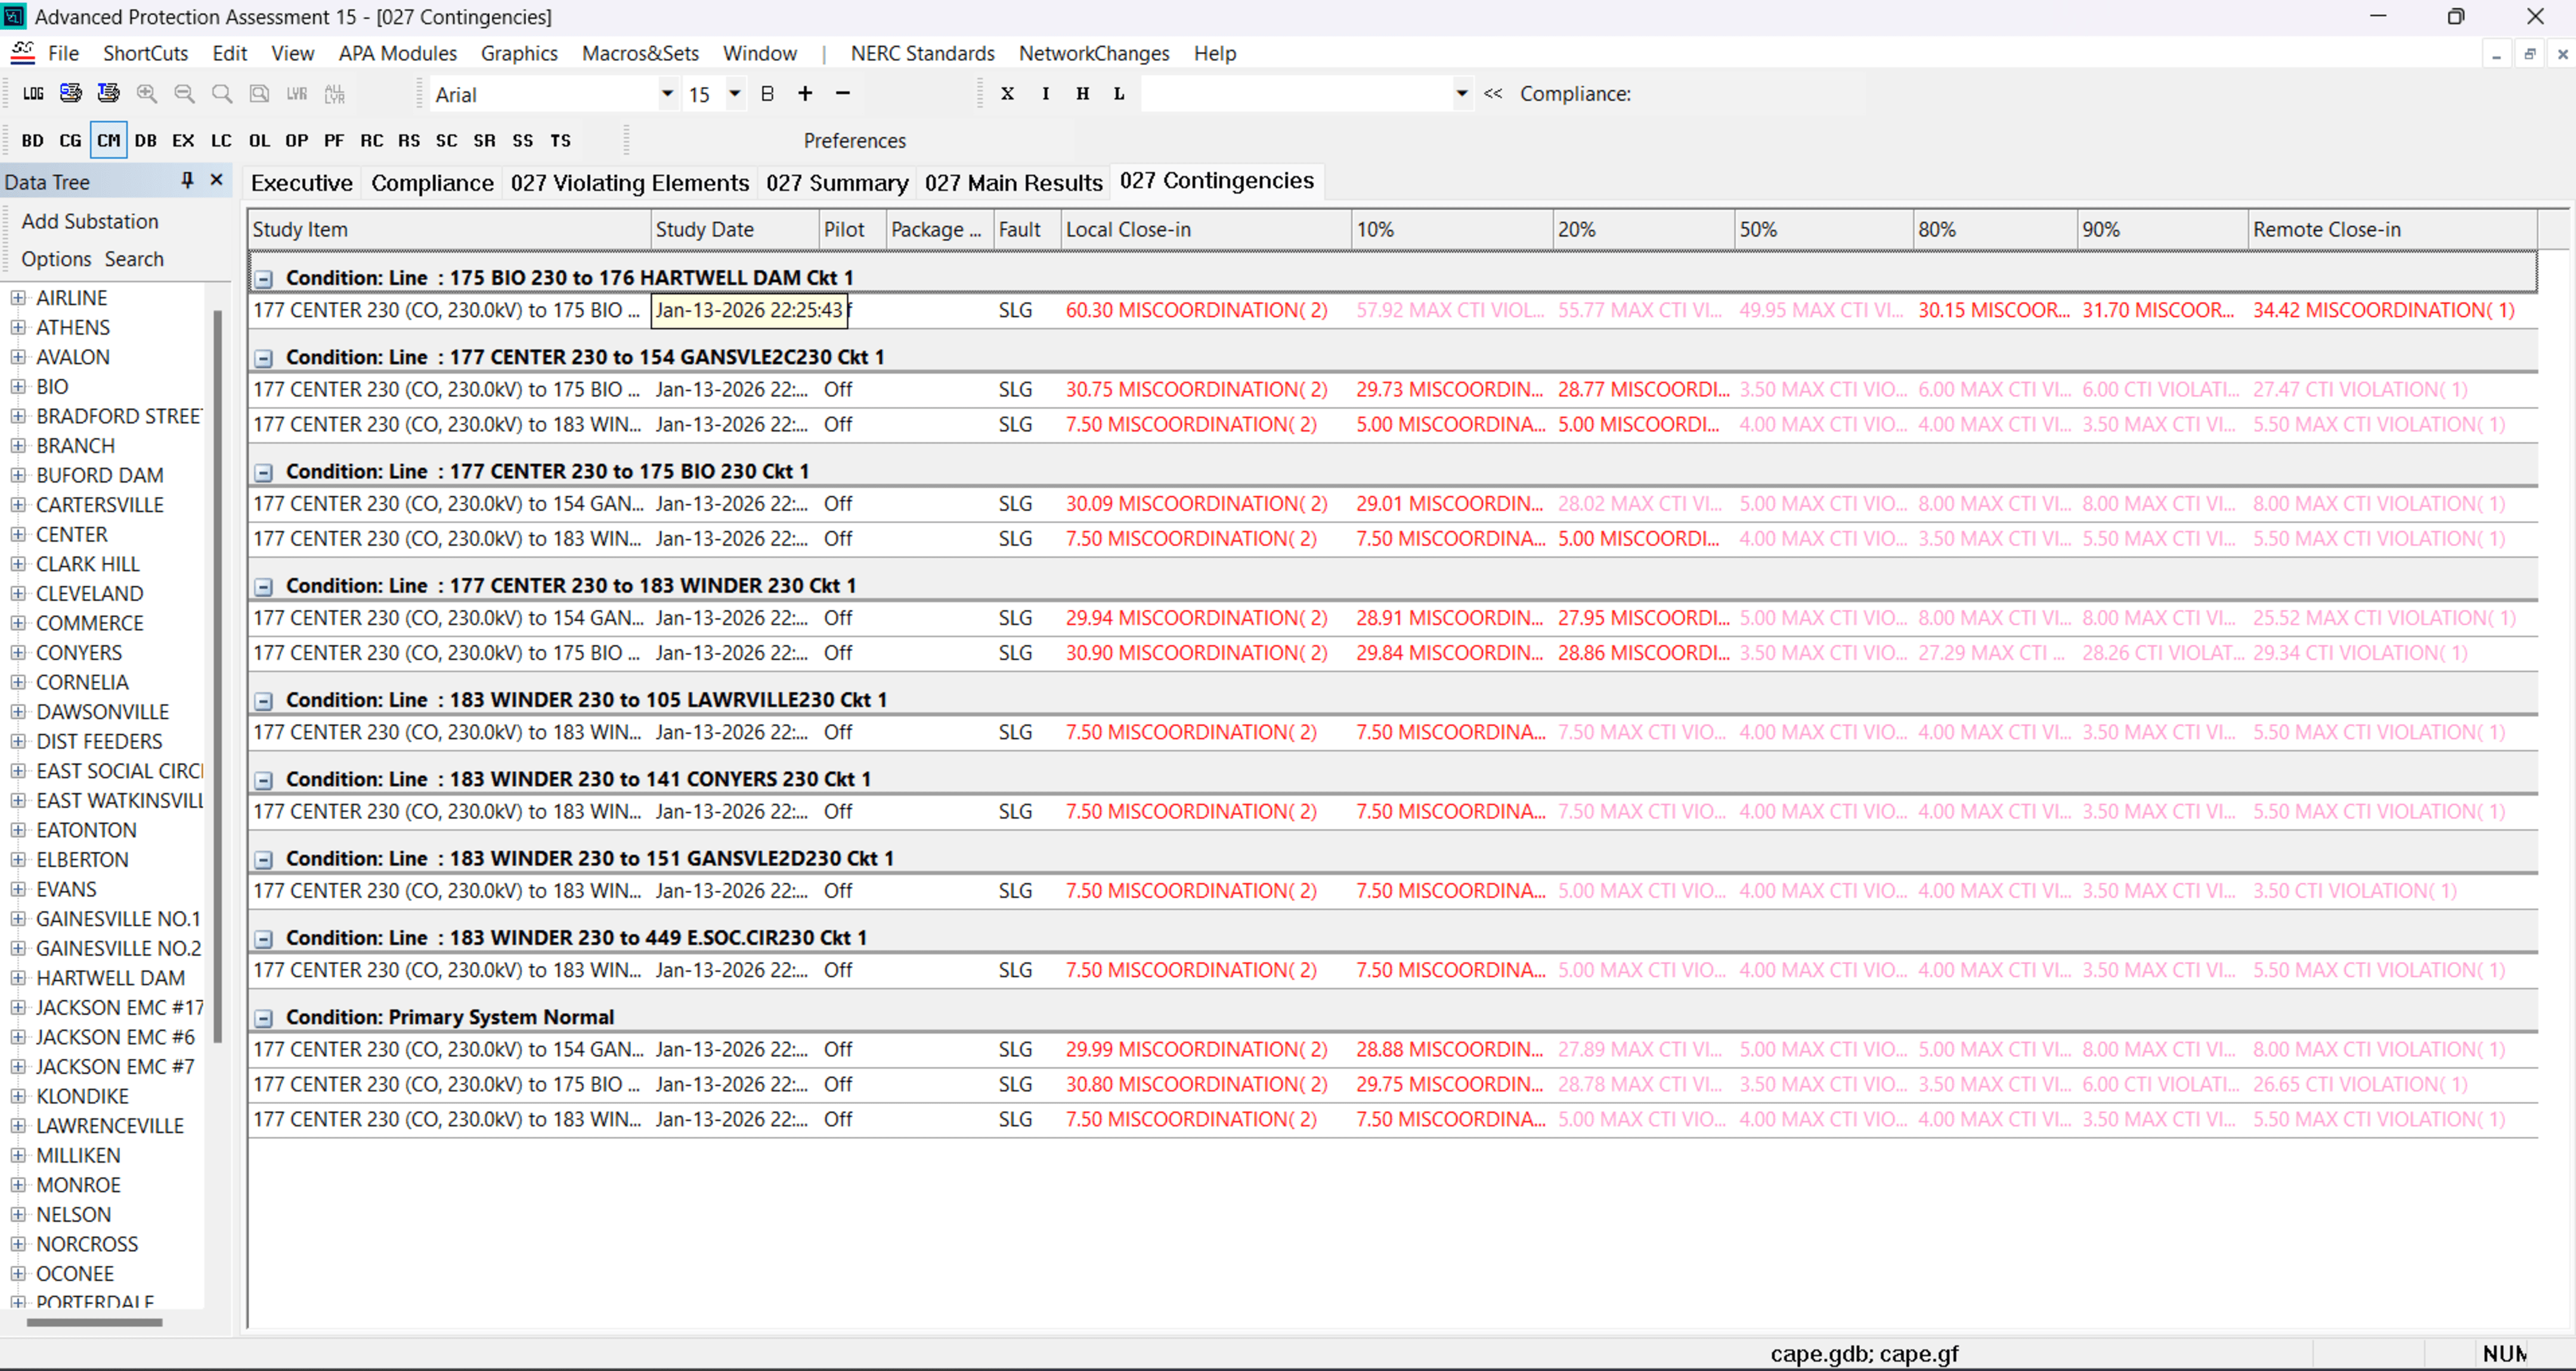Viewport: 2576px width, 1371px height.
Task: Click the X compliance filter icon
Action: click(1008, 94)
